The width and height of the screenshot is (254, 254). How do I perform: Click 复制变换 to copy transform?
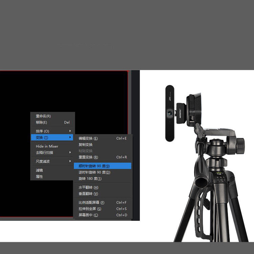86,145
